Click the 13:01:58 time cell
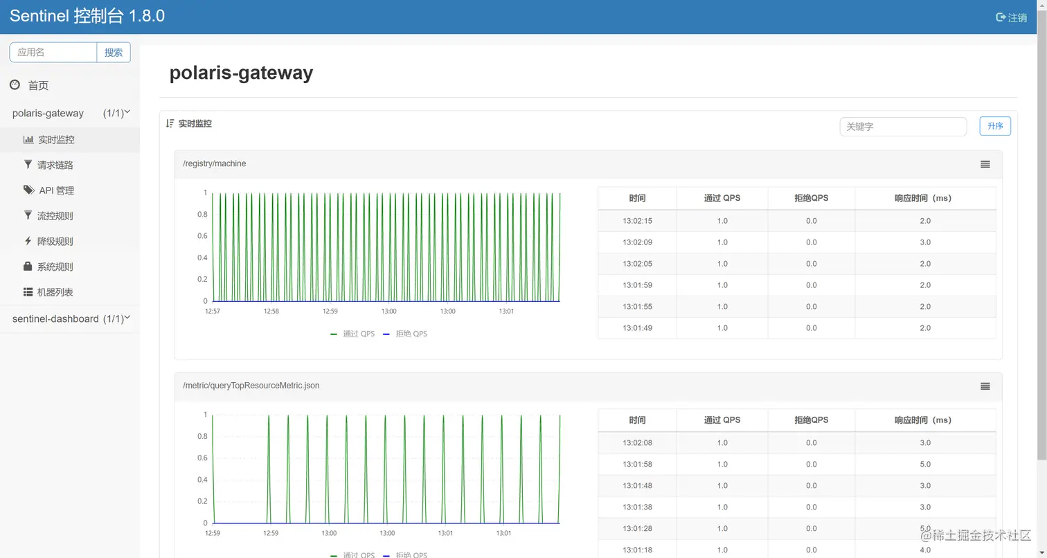The image size is (1047, 558). (x=637, y=464)
